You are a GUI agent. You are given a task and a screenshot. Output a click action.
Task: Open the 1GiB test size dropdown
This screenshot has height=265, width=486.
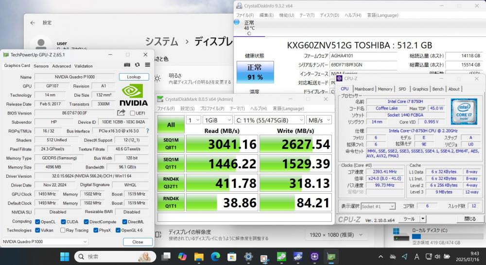(x=218, y=120)
